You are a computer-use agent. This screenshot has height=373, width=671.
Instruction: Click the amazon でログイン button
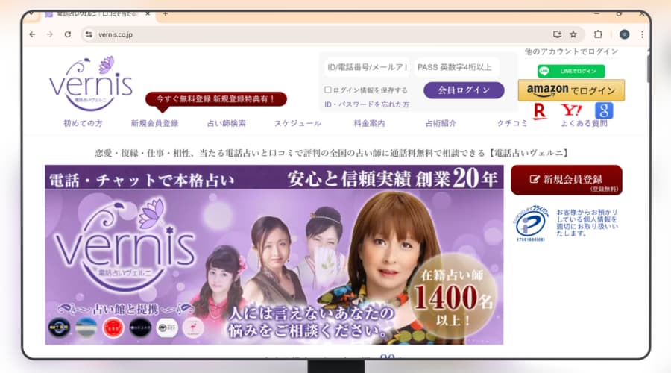pyautogui.click(x=571, y=90)
